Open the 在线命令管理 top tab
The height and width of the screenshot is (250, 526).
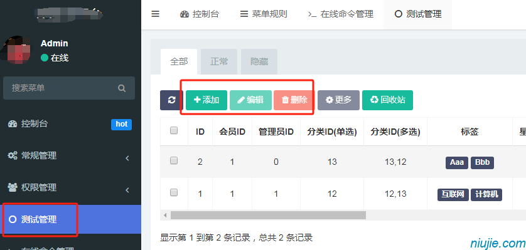coord(340,14)
